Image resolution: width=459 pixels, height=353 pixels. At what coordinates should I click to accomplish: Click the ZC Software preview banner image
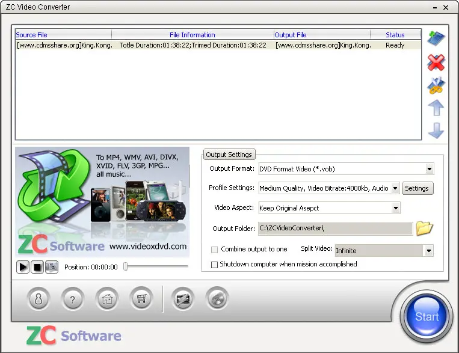[102, 202]
